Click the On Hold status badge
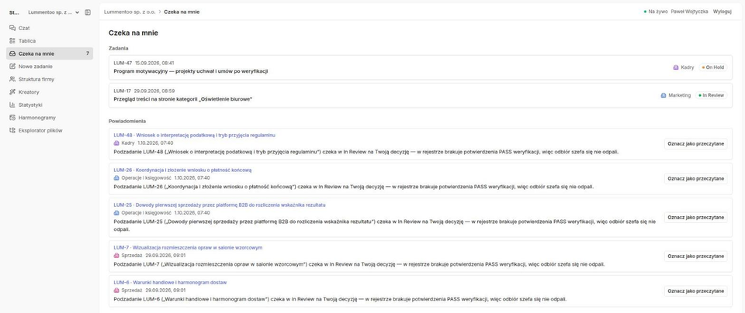 [x=712, y=67]
